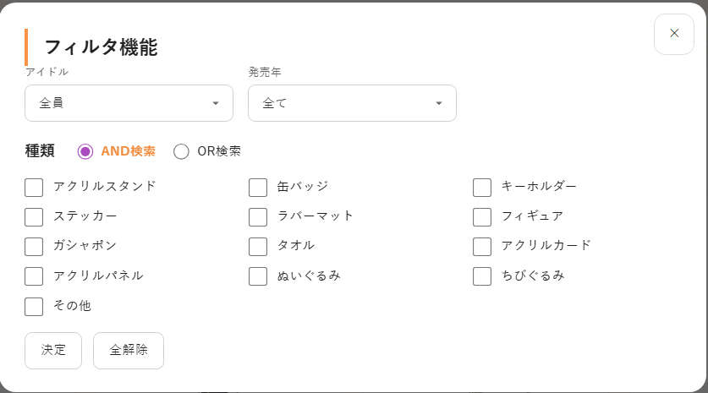The width and height of the screenshot is (708, 393).
Task: Select the ラバーマット checkbox
Action: (258, 216)
